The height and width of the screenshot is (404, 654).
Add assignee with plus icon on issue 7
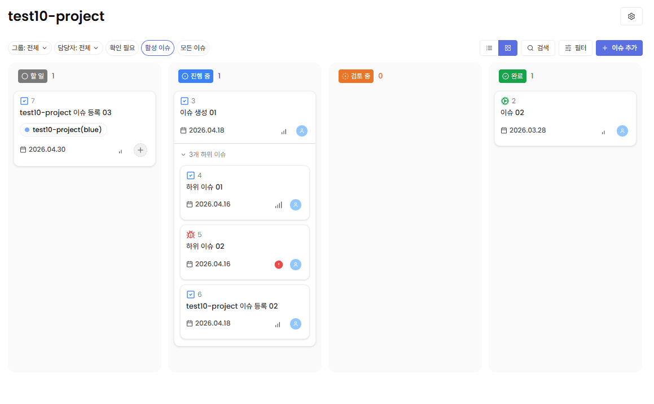pos(141,150)
